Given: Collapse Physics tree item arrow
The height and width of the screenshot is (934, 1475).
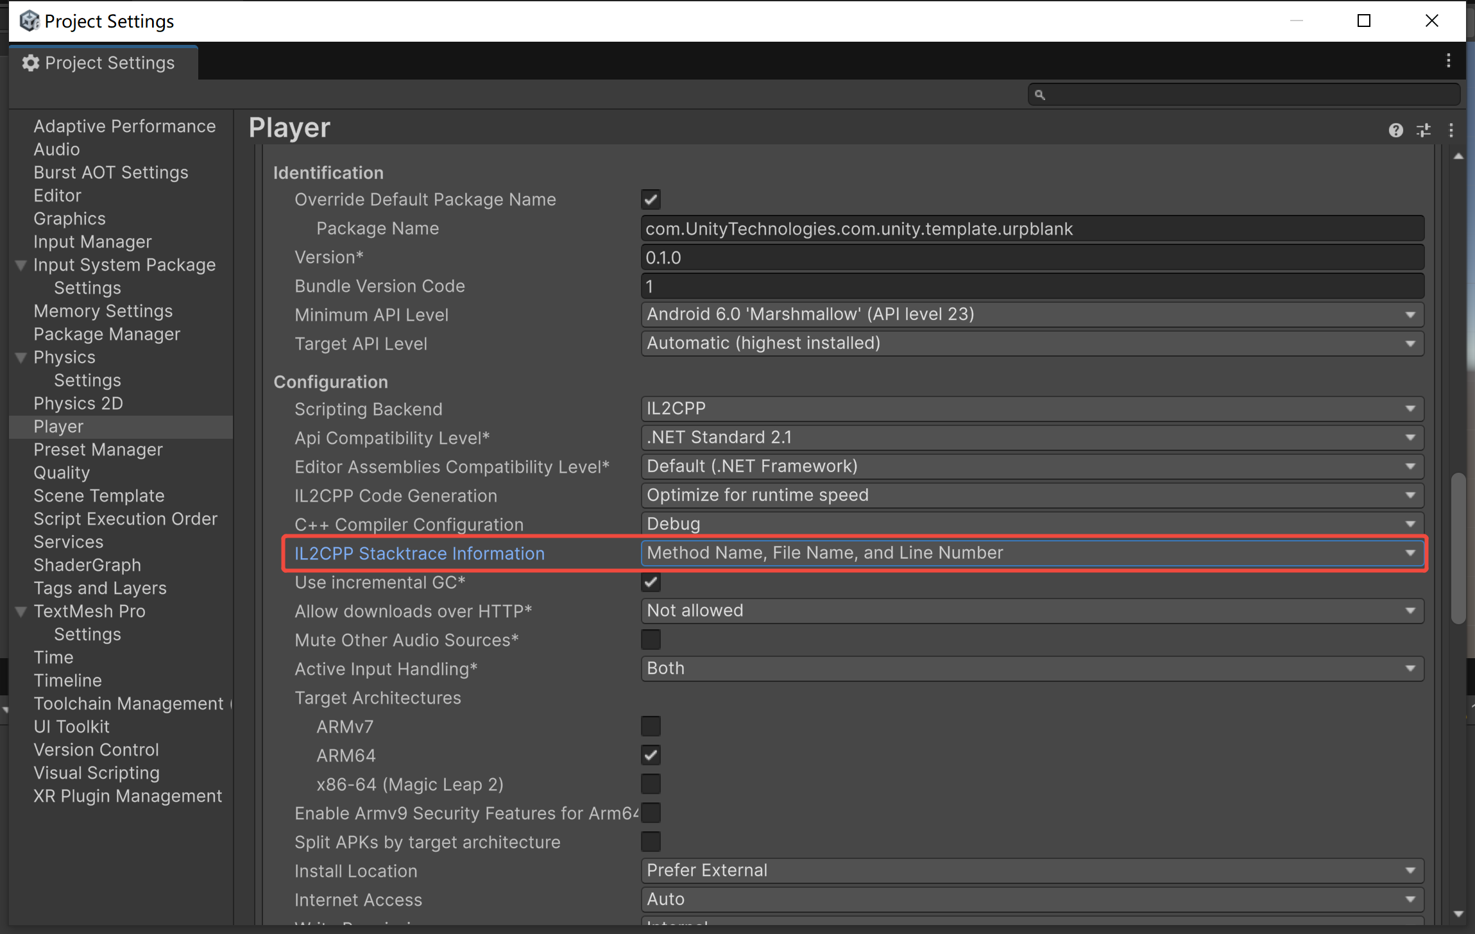Looking at the screenshot, I should [x=21, y=357].
